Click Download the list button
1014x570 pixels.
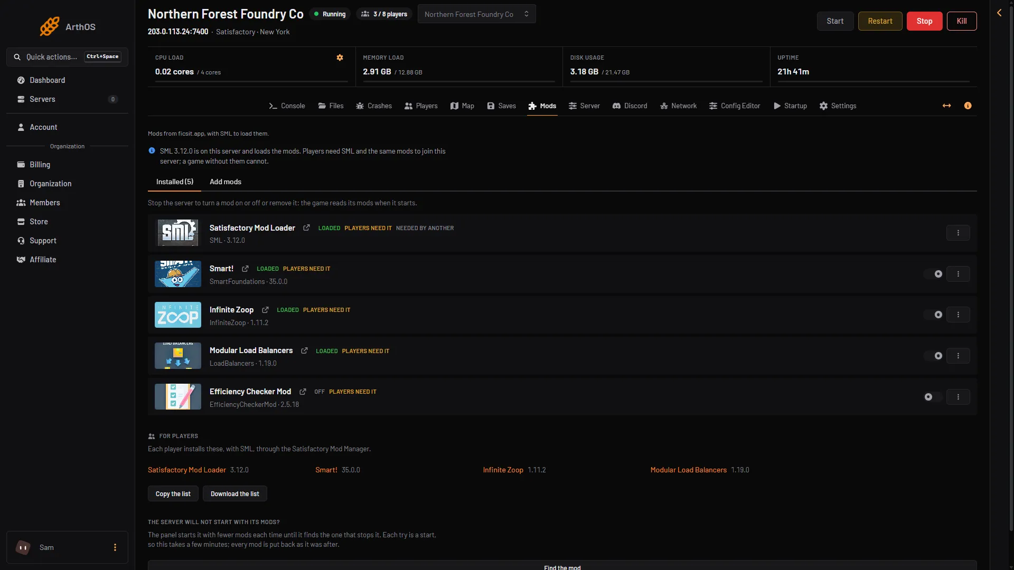[234, 494]
